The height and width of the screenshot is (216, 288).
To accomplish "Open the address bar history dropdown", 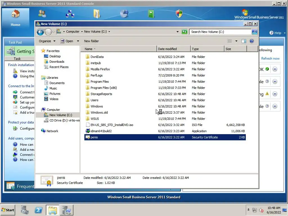I will pyautogui.click(x=177, y=32).
